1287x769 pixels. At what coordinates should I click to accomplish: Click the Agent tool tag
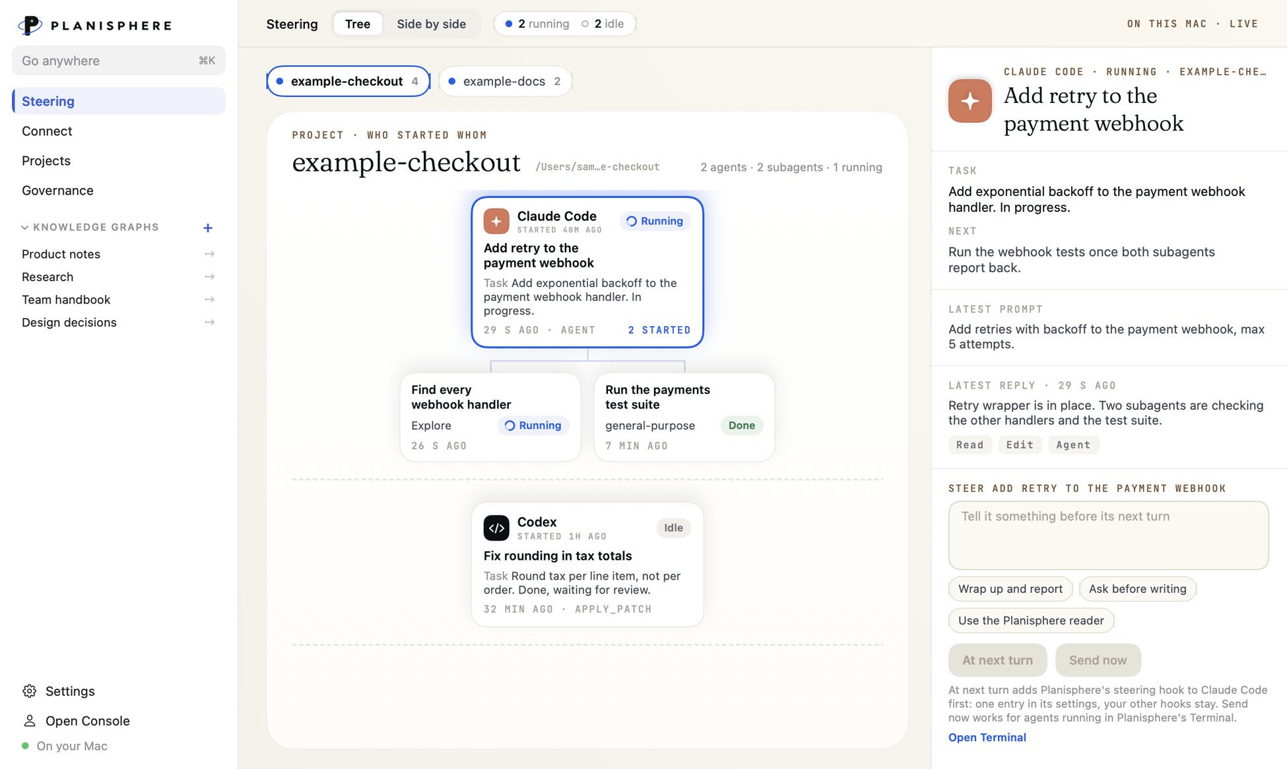click(x=1073, y=445)
